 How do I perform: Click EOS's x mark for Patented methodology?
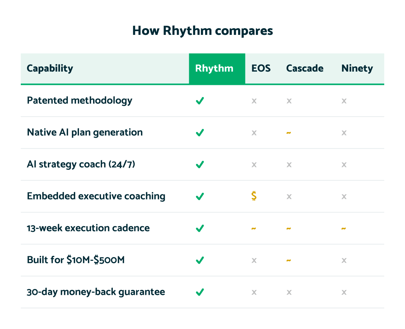pyautogui.click(x=254, y=101)
